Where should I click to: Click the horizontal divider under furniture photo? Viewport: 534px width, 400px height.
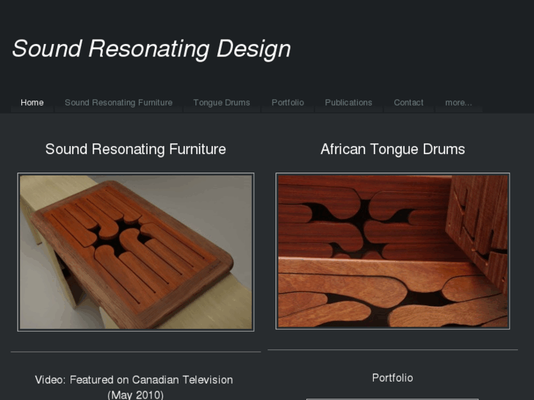coord(136,352)
